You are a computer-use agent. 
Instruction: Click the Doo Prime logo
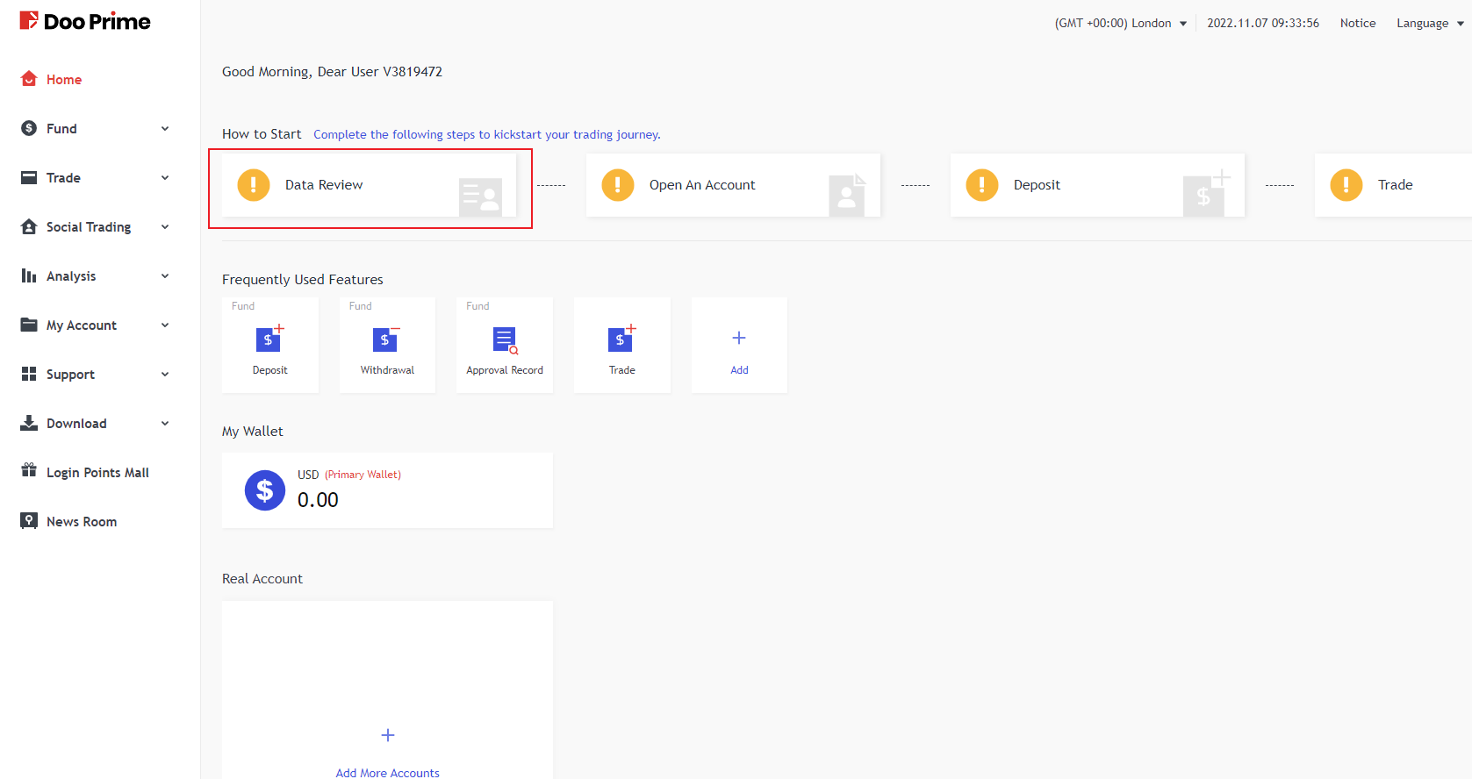[x=85, y=21]
